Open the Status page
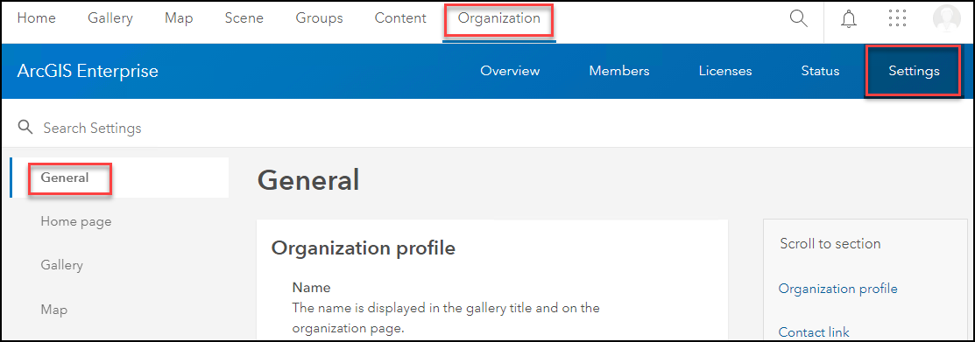975x342 pixels. pyautogui.click(x=820, y=71)
